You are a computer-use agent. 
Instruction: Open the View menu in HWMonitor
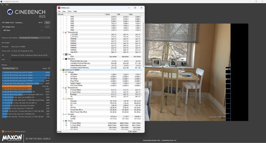click(64, 11)
